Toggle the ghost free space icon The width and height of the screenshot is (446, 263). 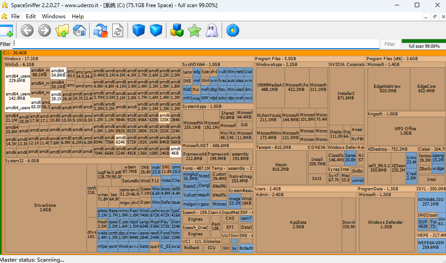[x=212, y=30]
